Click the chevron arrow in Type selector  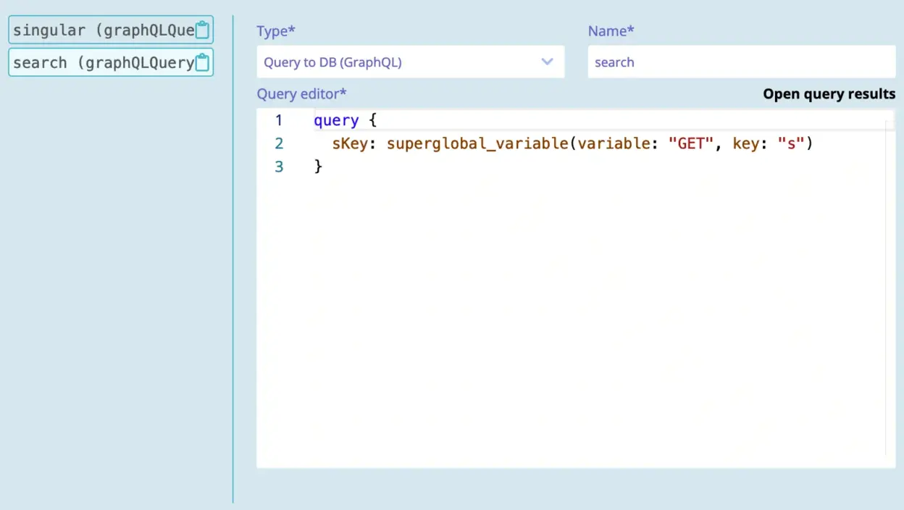[547, 62]
